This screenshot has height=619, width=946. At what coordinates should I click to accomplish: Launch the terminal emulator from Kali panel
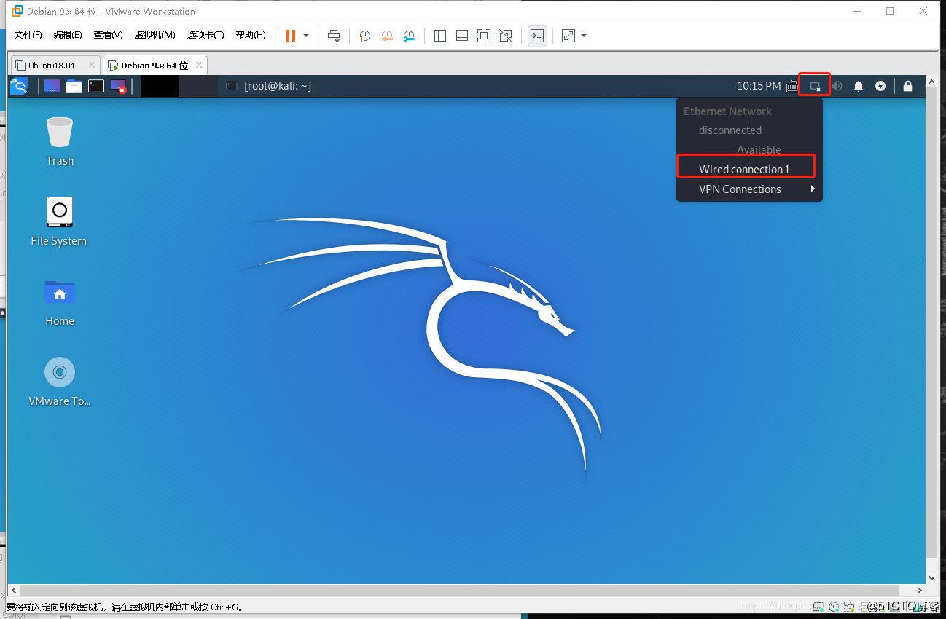[96, 86]
